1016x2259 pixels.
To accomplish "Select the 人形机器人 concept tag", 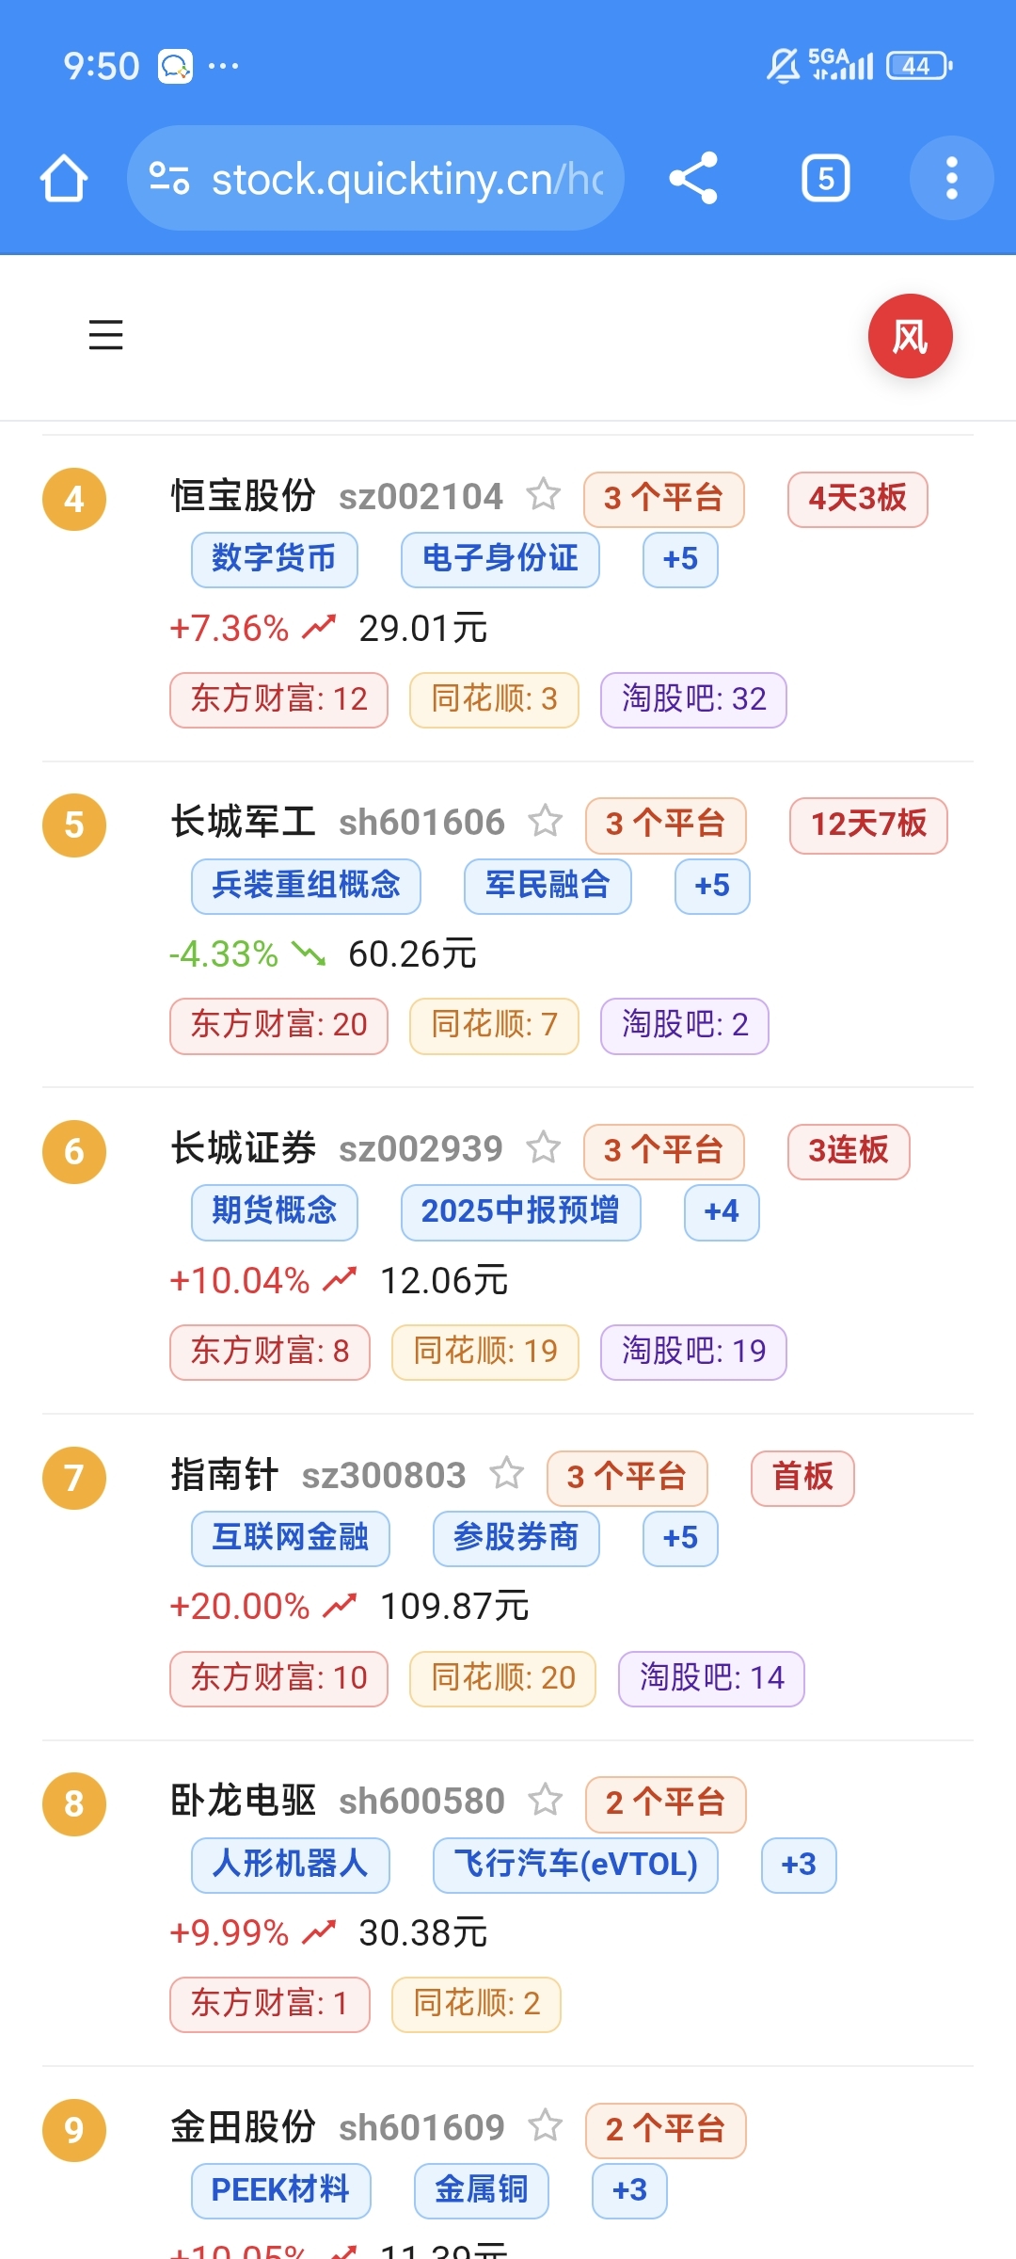I will [x=290, y=1865].
